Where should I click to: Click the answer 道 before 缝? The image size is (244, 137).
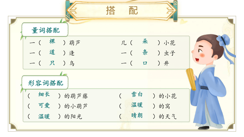[52, 52]
